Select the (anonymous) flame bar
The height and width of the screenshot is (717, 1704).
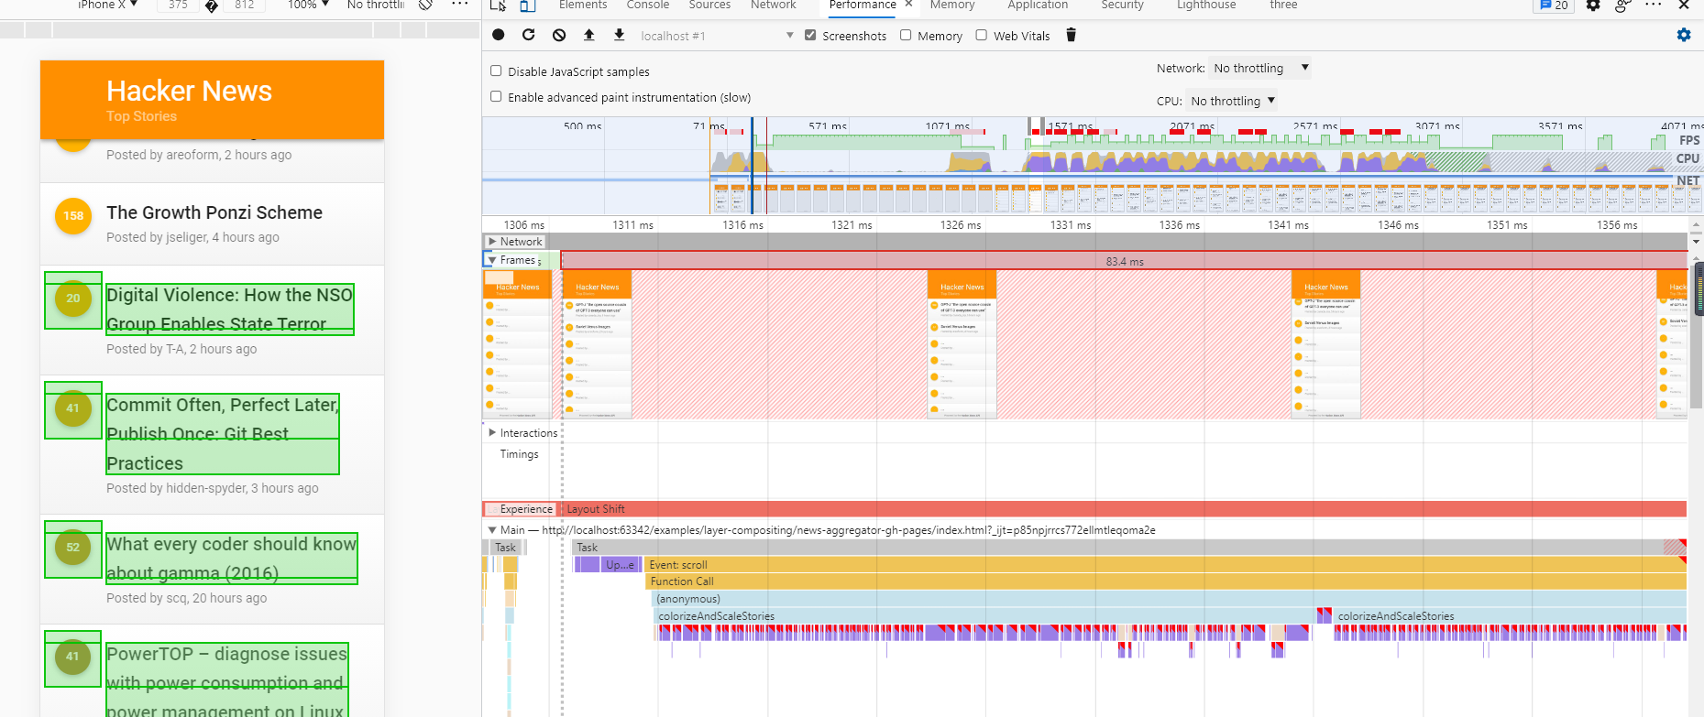click(1169, 599)
